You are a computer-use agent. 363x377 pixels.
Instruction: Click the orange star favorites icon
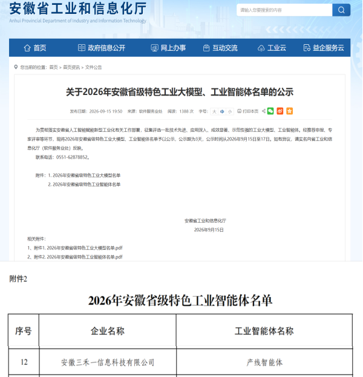click(289, 111)
